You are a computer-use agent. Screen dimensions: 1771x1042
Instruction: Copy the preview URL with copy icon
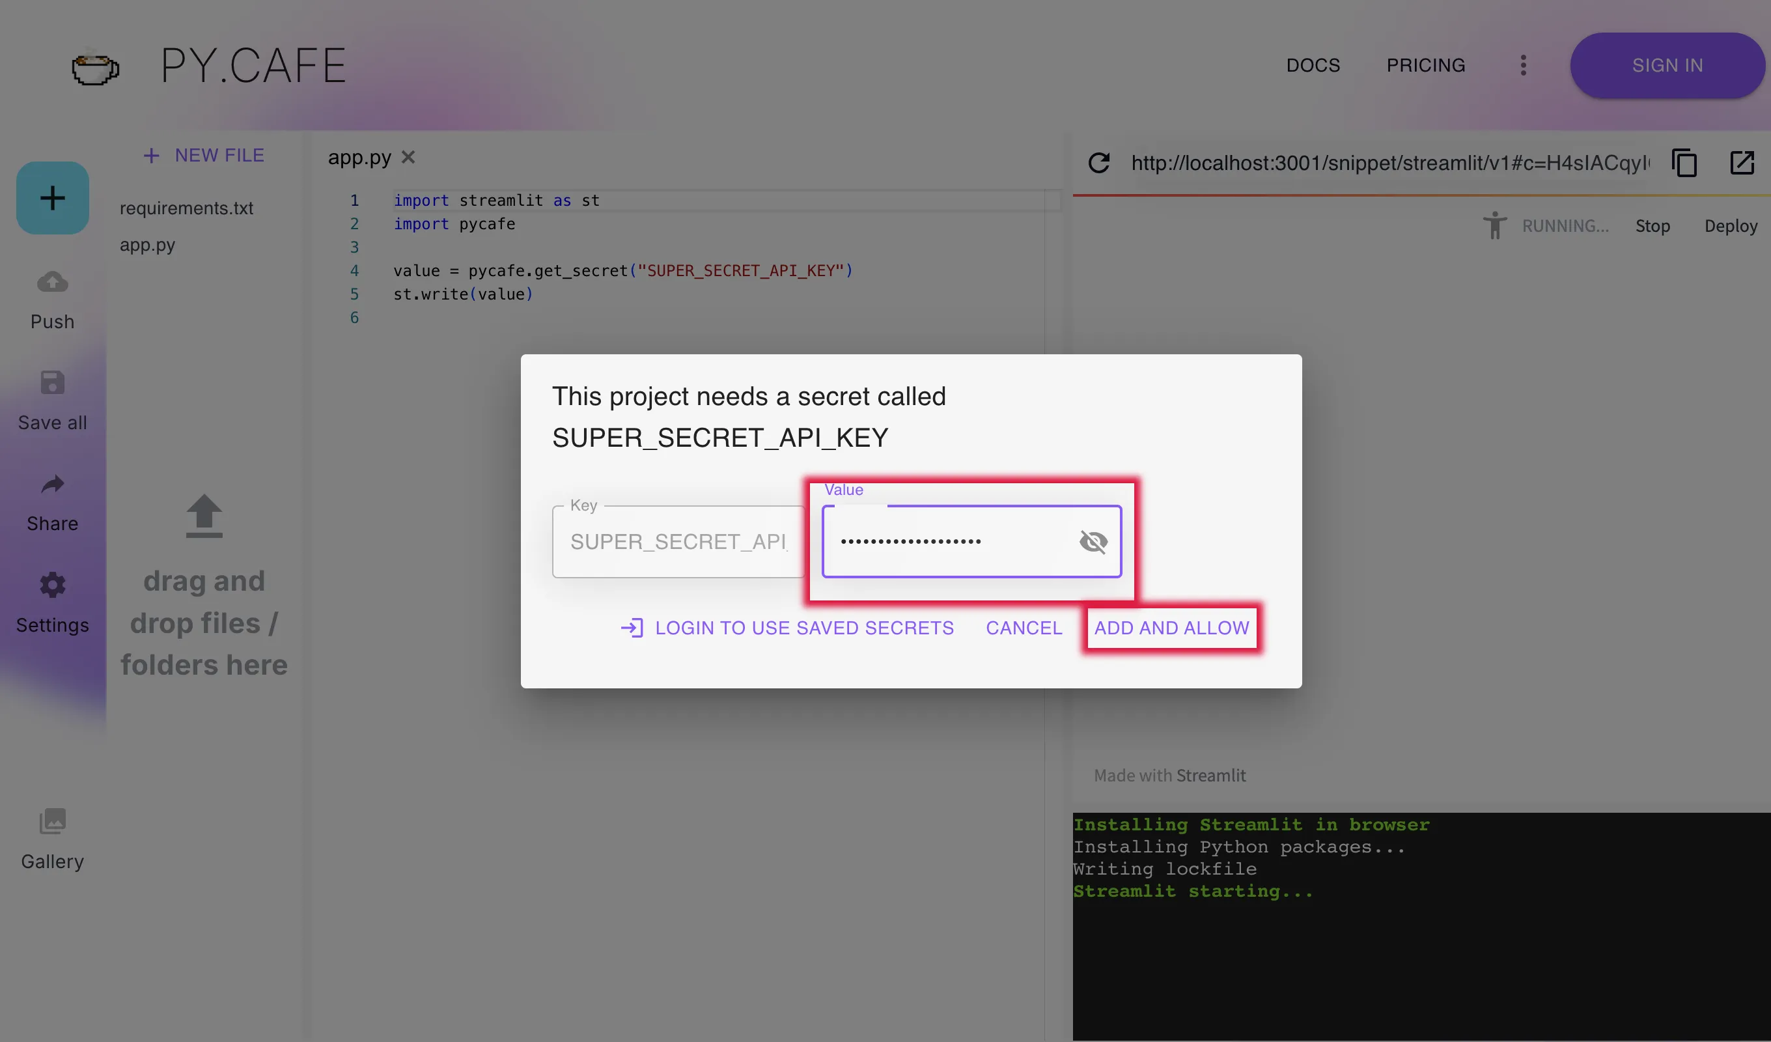tap(1684, 163)
